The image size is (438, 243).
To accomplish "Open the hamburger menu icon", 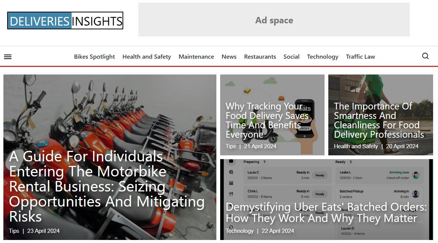I will point(8,57).
